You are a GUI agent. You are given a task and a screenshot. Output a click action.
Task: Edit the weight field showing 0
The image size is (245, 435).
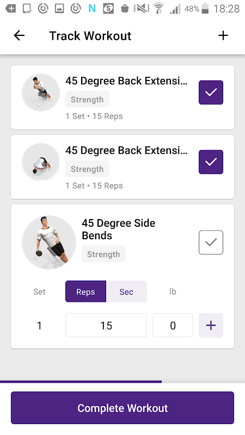[173, 325]
